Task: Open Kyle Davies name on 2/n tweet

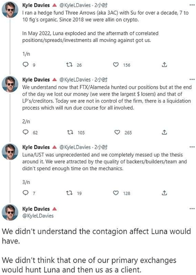Action: pos(36,80)
